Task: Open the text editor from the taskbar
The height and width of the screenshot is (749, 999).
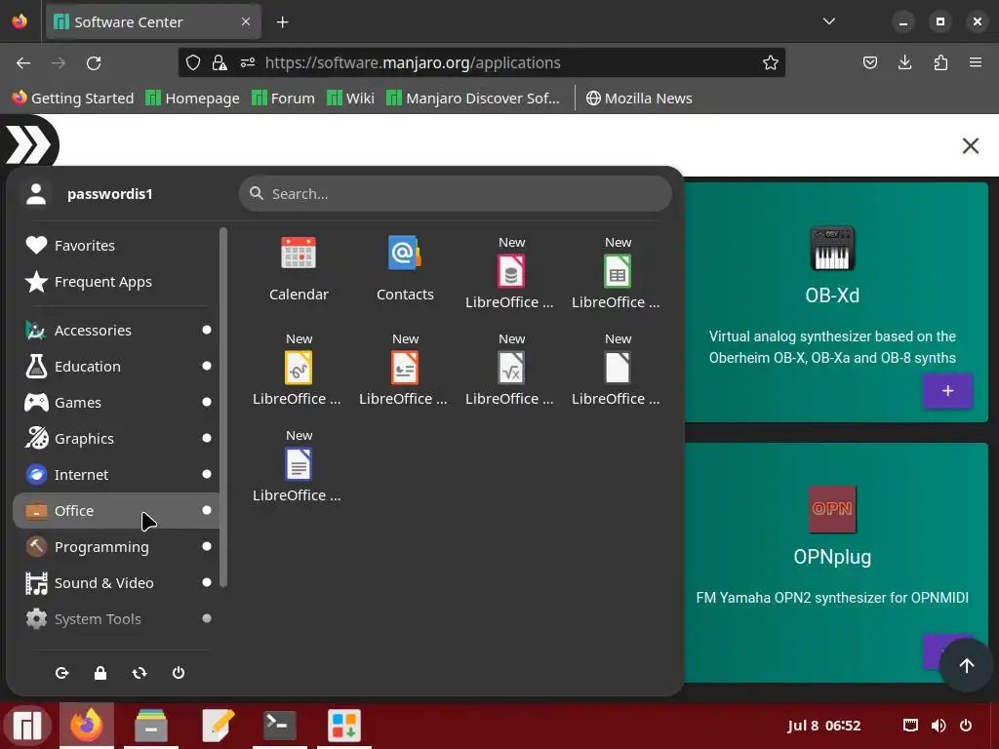Action: click(x=216, y=726)
